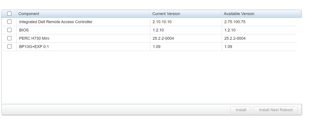This screenshot has width=314, height=126.
Task: Select the BIOS component checkbox
Action: click(9, 30)
